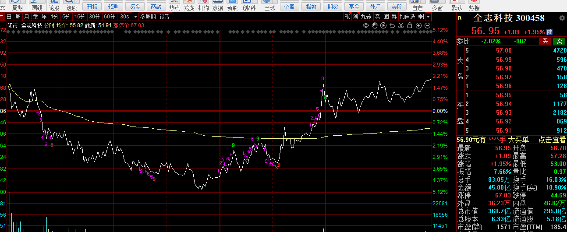Screen dimensions: 567x232
Task: Open the 周期 period toolbar item
Action: point(17,5)
